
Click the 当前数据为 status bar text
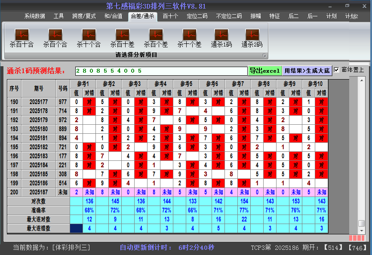52,248
